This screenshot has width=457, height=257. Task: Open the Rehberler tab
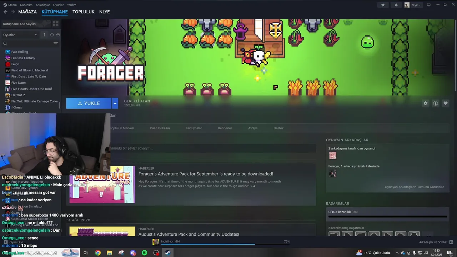click(225, 128)
